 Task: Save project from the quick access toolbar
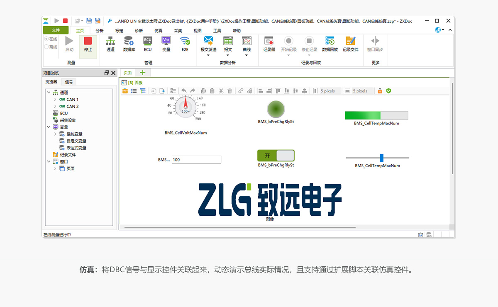coord(89,20)
